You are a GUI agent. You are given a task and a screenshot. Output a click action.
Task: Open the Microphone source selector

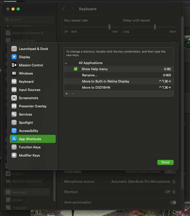(173, 181)
